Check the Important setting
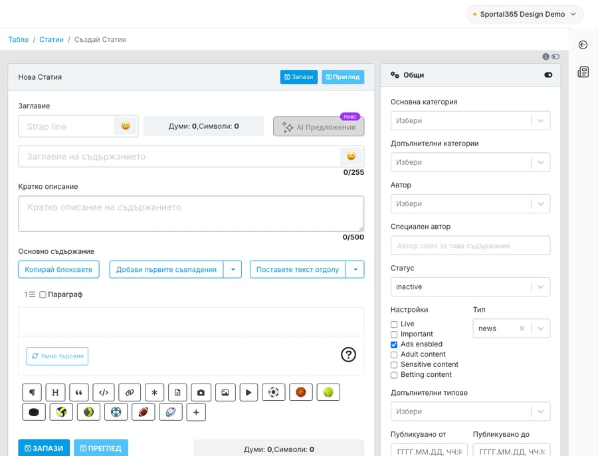This screenshot has width=598, height=456. [x=394, y=334]
